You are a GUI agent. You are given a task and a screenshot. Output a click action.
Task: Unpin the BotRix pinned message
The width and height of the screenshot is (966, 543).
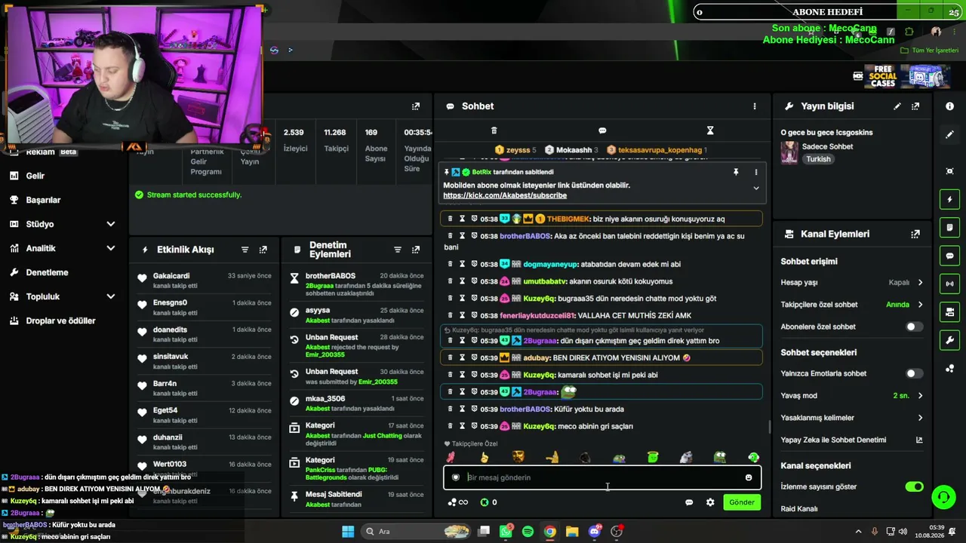point(736,172)
